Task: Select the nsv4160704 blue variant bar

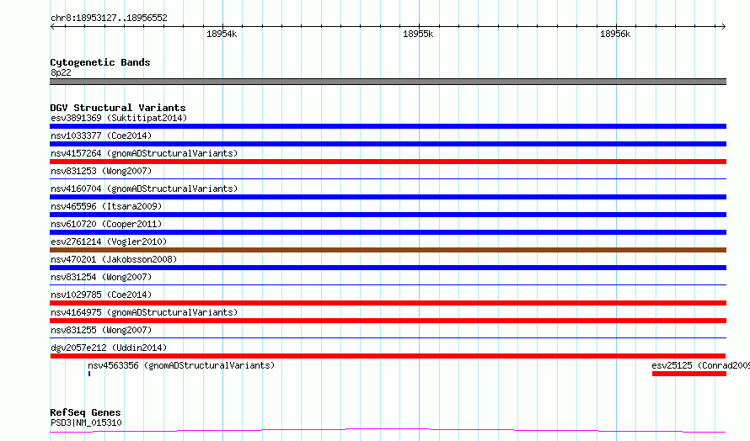Action: point(388,197)
